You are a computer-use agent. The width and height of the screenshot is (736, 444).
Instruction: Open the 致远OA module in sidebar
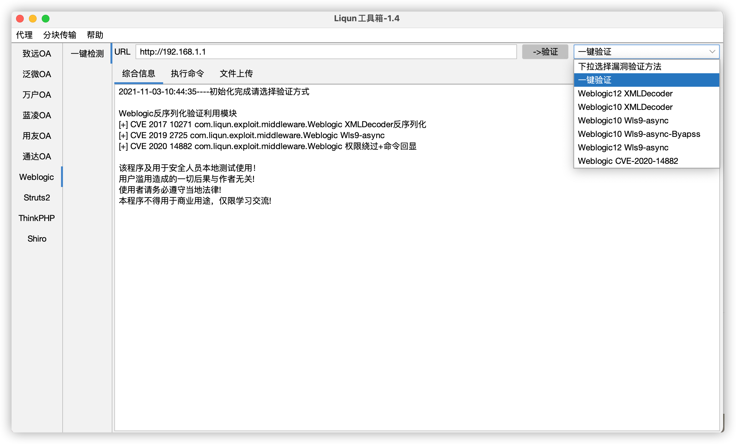37,54
